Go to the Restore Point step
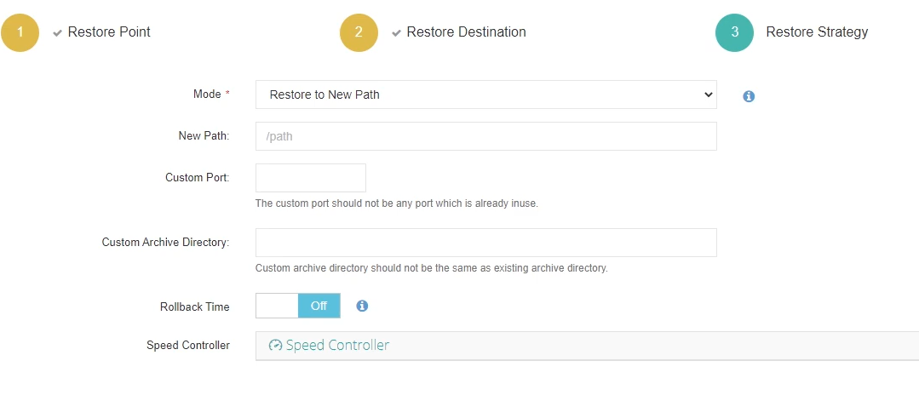 point(109,32)
